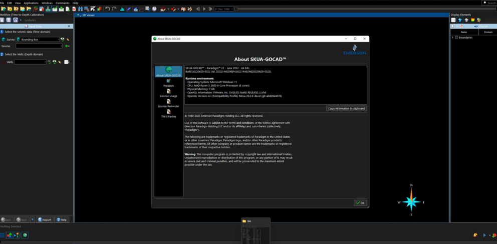This screenshot has height=244, width=497.
Task: Click the Synthetics workflow step
Action: tap(30, 20)
